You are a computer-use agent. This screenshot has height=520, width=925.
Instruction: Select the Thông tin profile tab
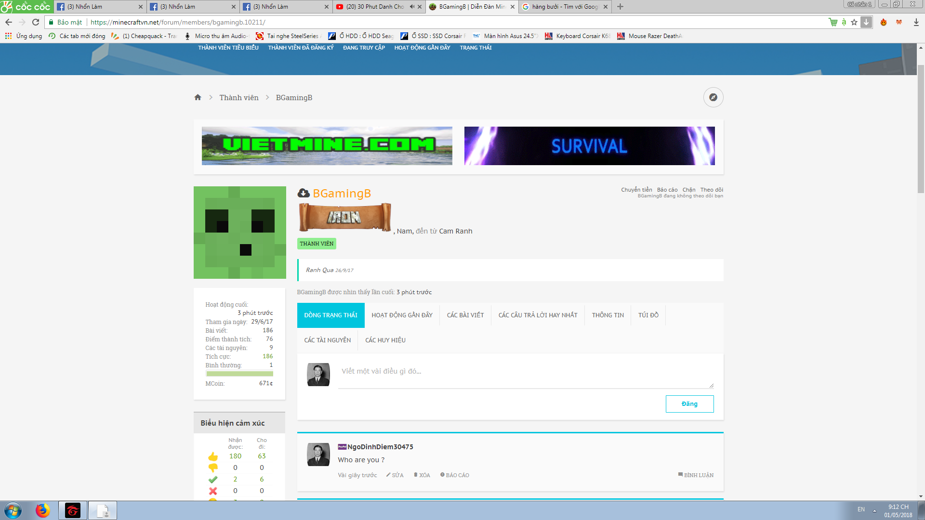click(x=608, y=315)
